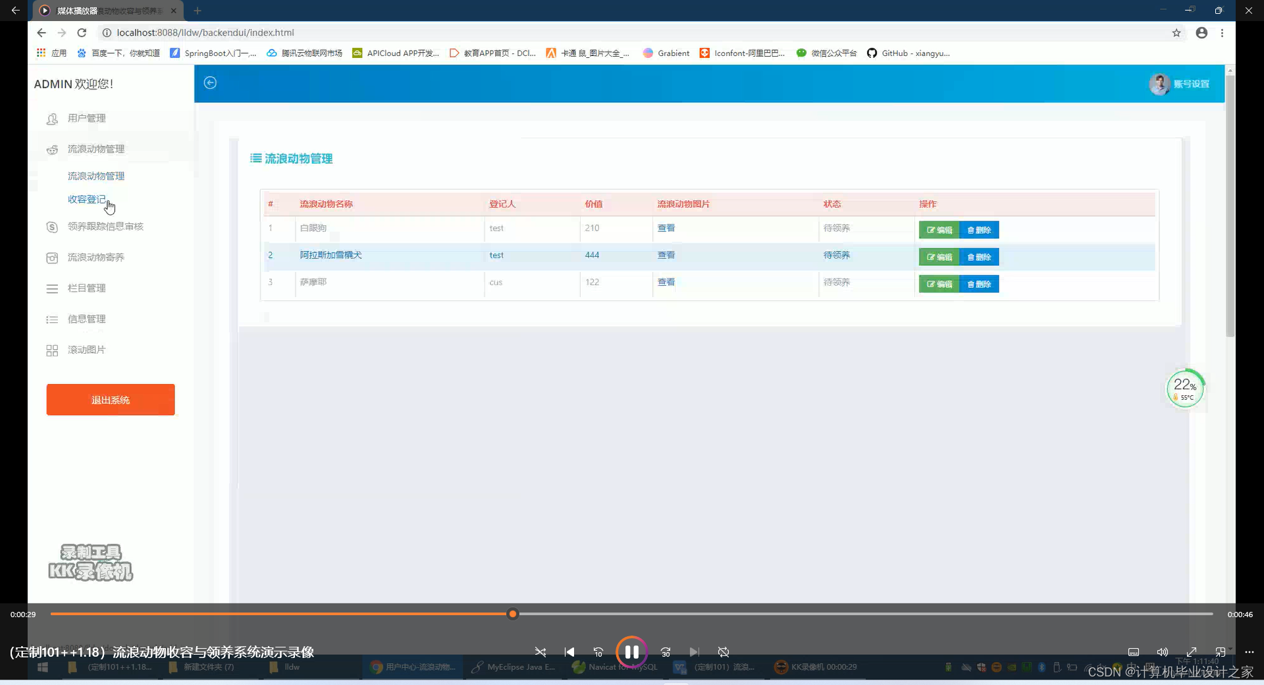Click the seek bar playhead knob

(512, 614)
